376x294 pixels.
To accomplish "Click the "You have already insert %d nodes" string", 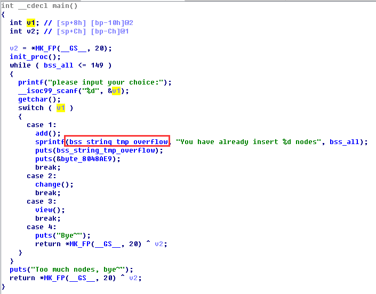I will [248, 142].
